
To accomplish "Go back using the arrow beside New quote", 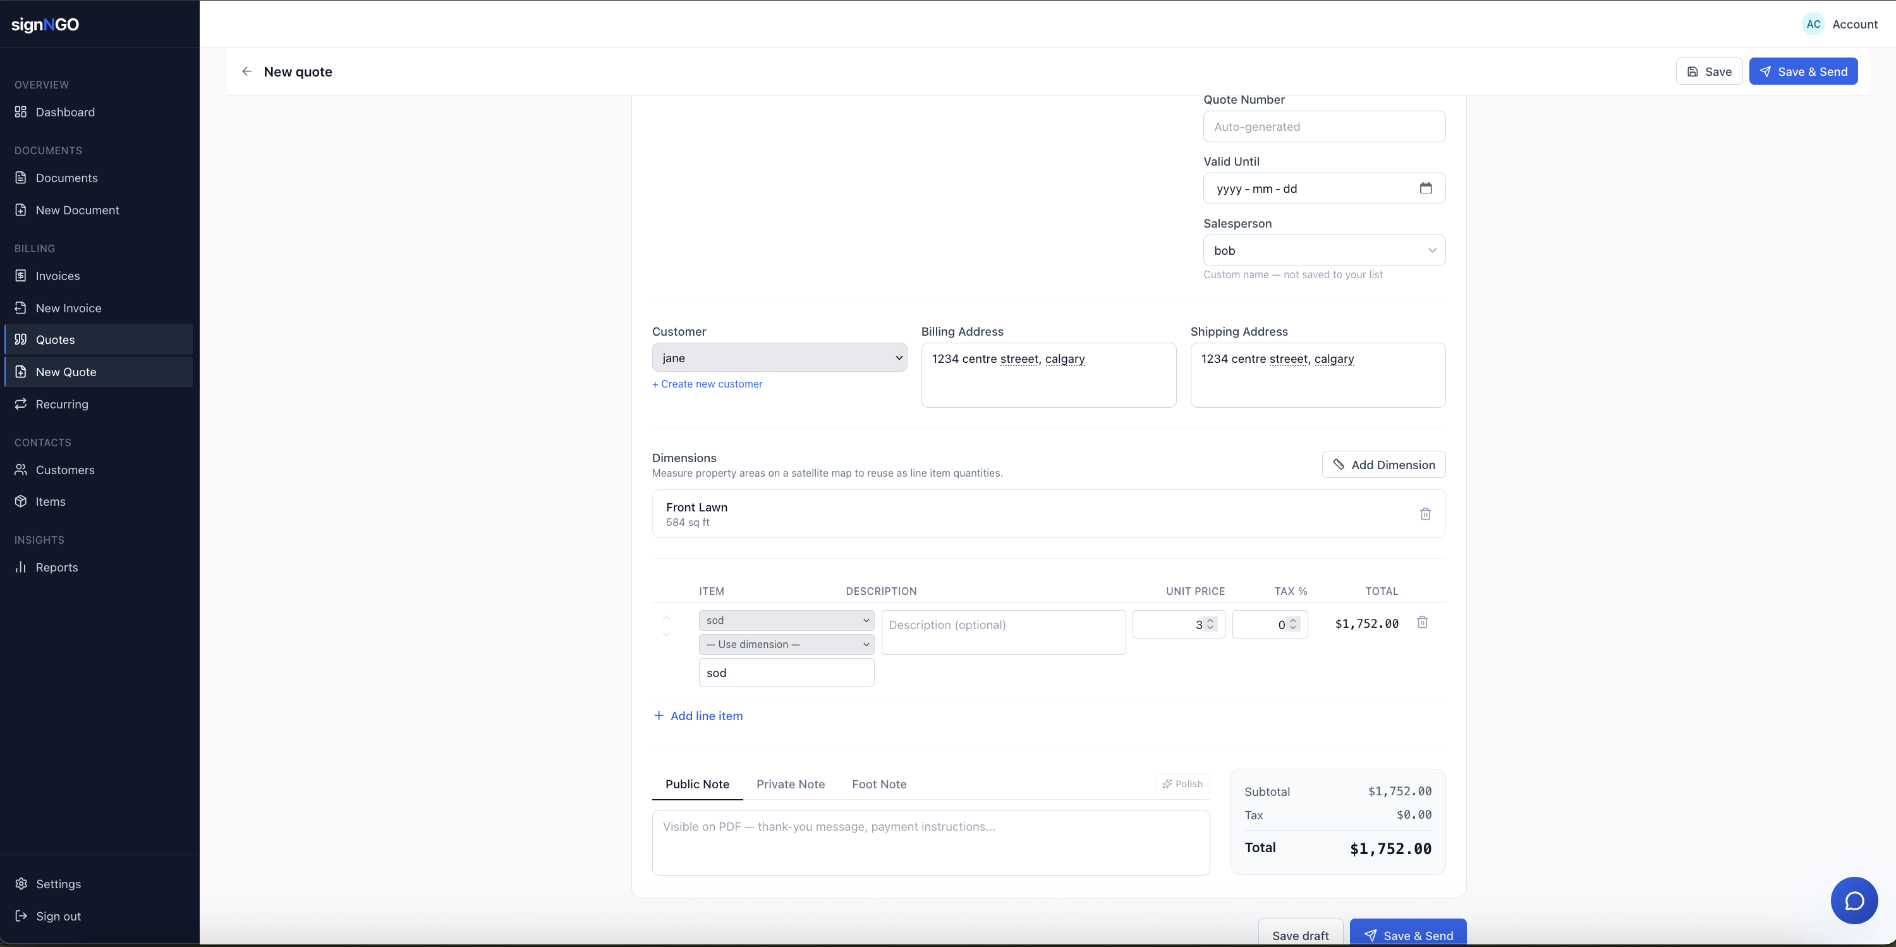I will coord(246,71).
